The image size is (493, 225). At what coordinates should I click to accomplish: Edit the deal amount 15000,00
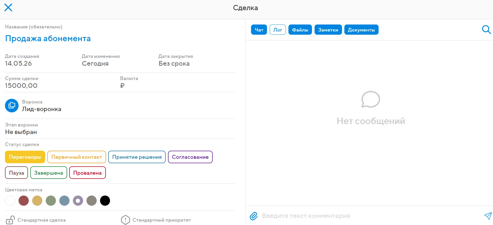coord(21,86)
